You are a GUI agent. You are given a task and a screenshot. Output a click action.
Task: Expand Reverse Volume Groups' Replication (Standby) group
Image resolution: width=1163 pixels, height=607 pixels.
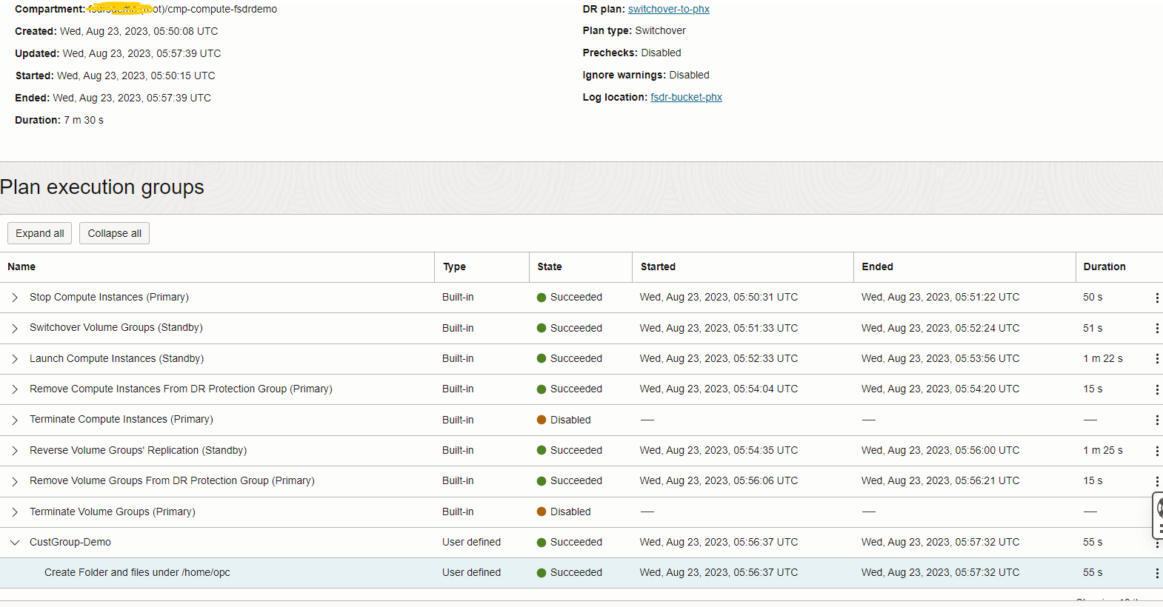click(x=15, y=451)
